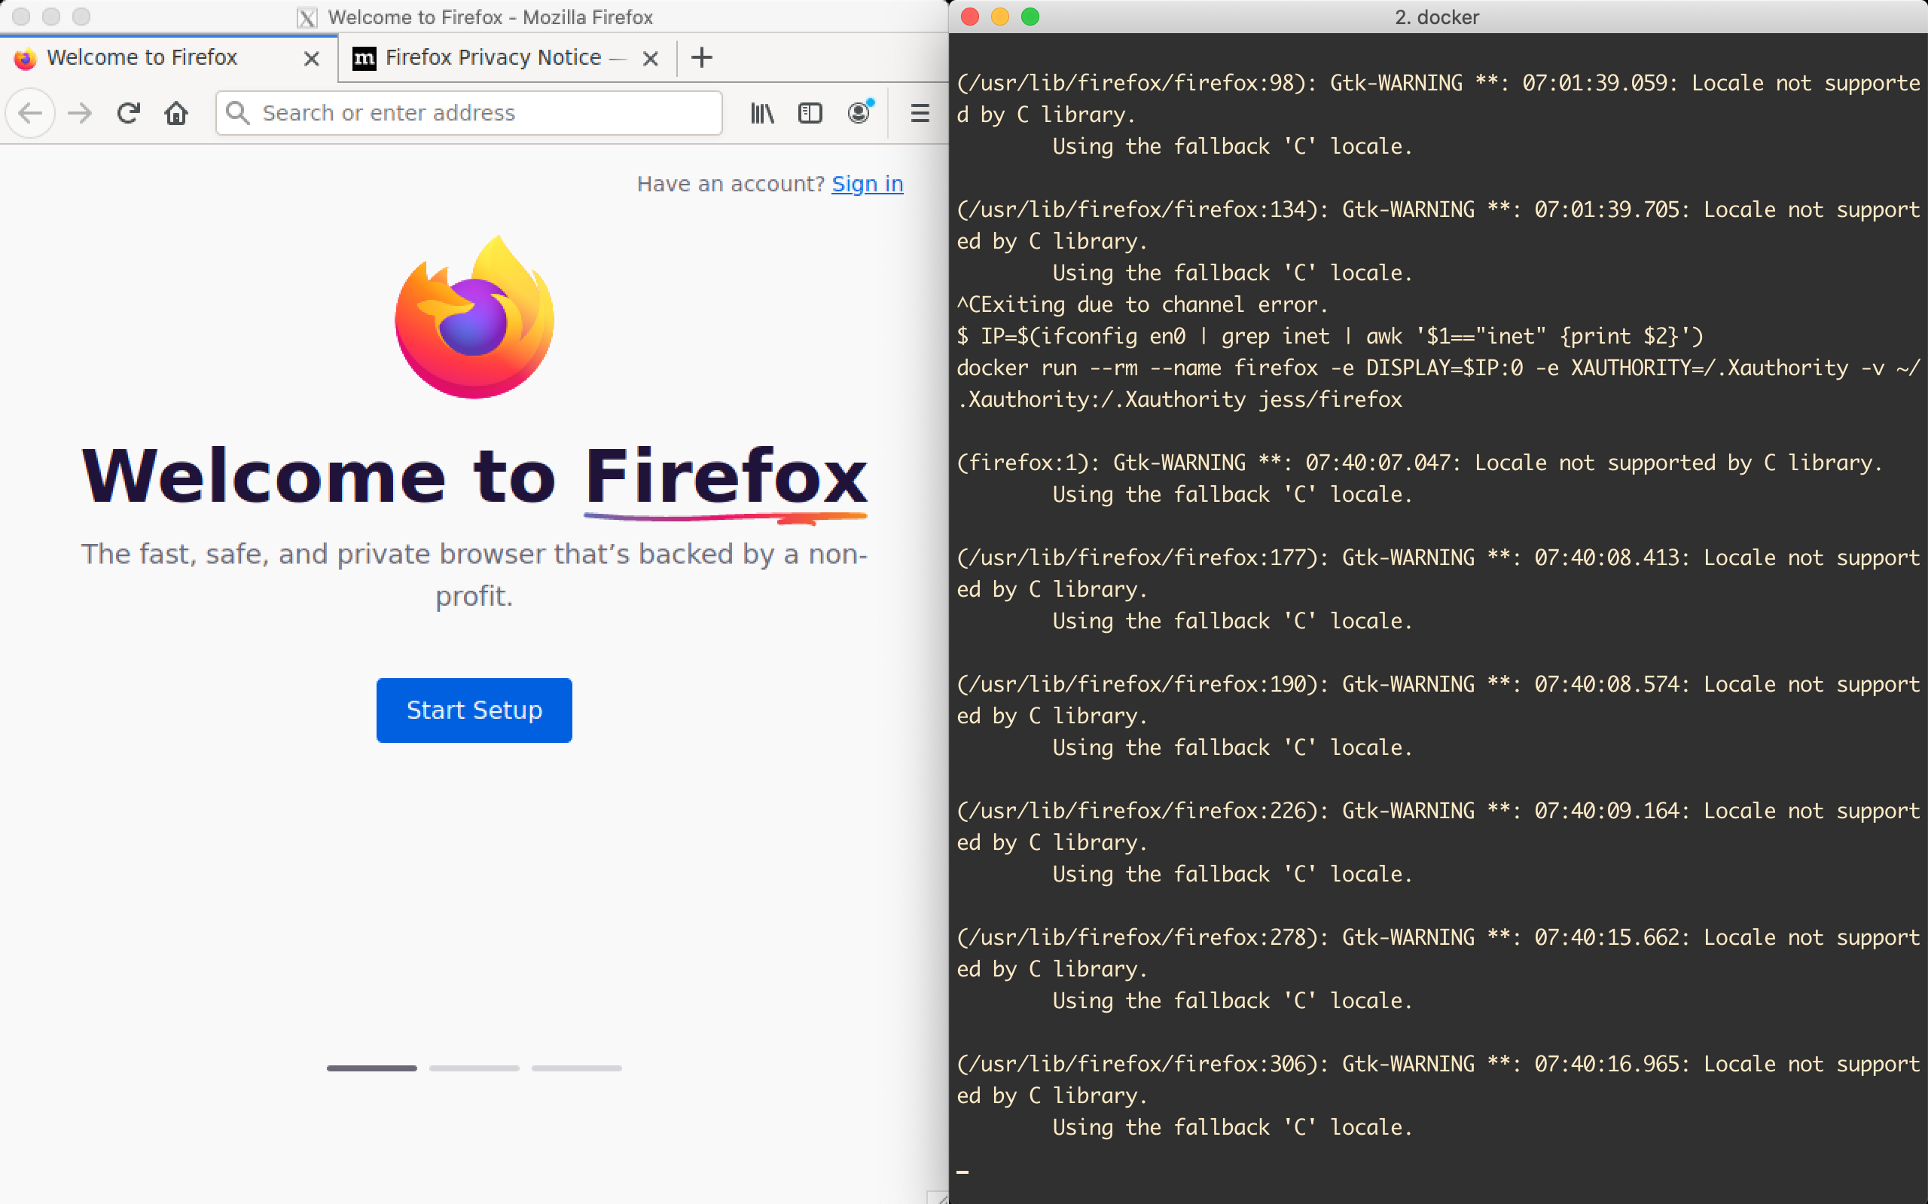Screen dimensions: 1928x1204
Task: Toggle the sidebar view icon
Action: (x=810, y=113)
